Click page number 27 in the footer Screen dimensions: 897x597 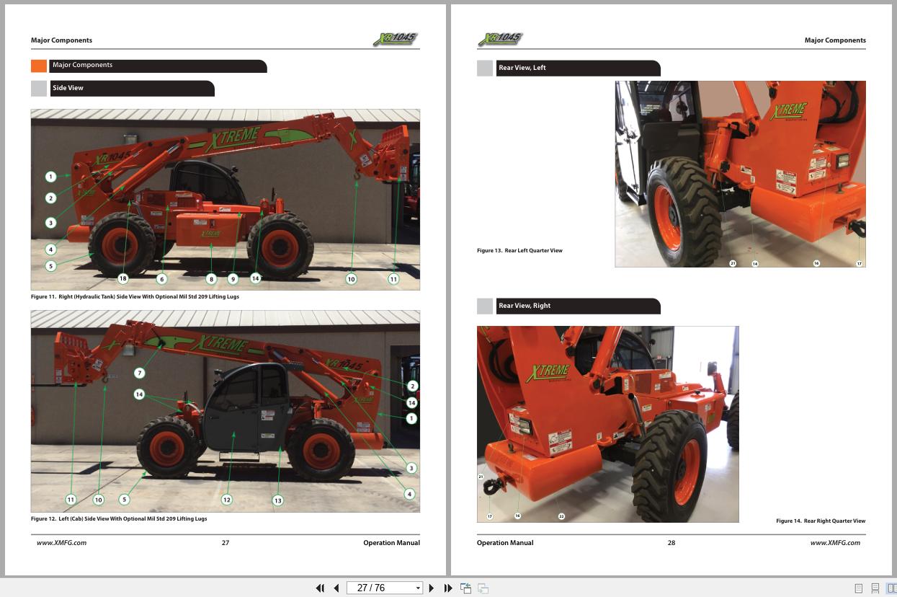226,543
